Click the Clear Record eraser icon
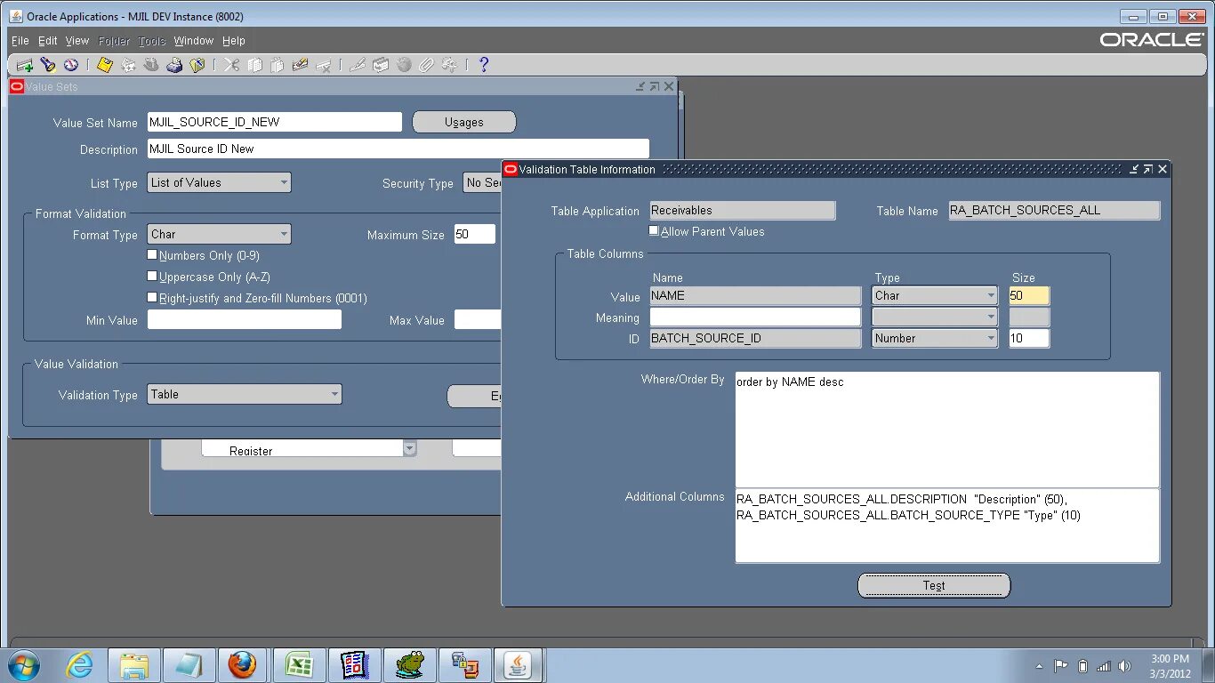The height and width of the screenshot is (683, 1215). pyautogui.click(x=301, y=65)
